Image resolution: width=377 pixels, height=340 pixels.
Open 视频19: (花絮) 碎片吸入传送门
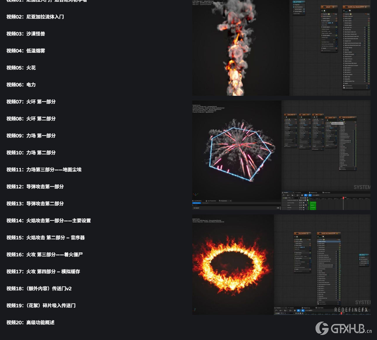(41, 305)
